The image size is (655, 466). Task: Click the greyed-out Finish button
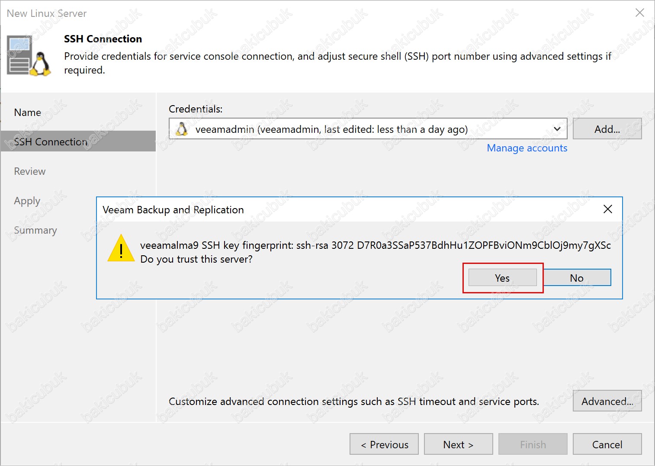pyautogui.click(x=533, y=444)
